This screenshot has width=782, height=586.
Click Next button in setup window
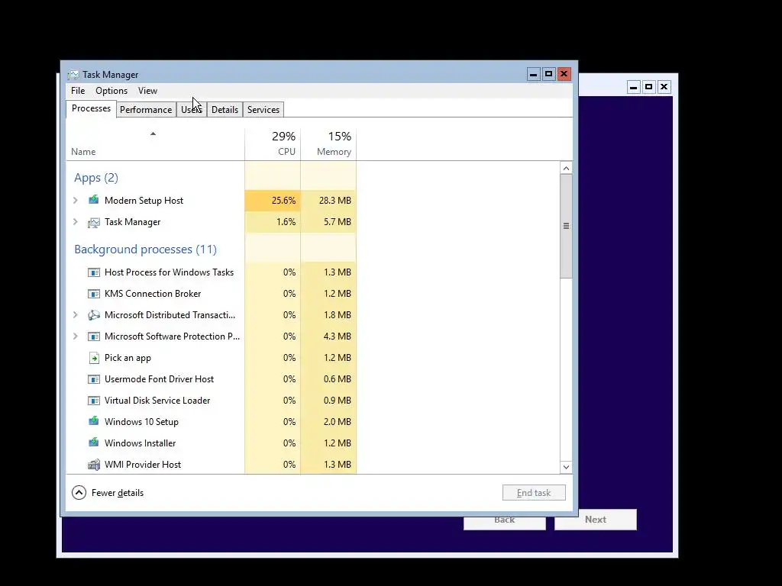point(596,520)
